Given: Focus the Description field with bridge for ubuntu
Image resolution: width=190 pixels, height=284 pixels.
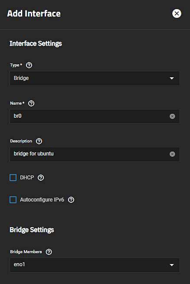Looking at the screenshot, I should [95, 154].
